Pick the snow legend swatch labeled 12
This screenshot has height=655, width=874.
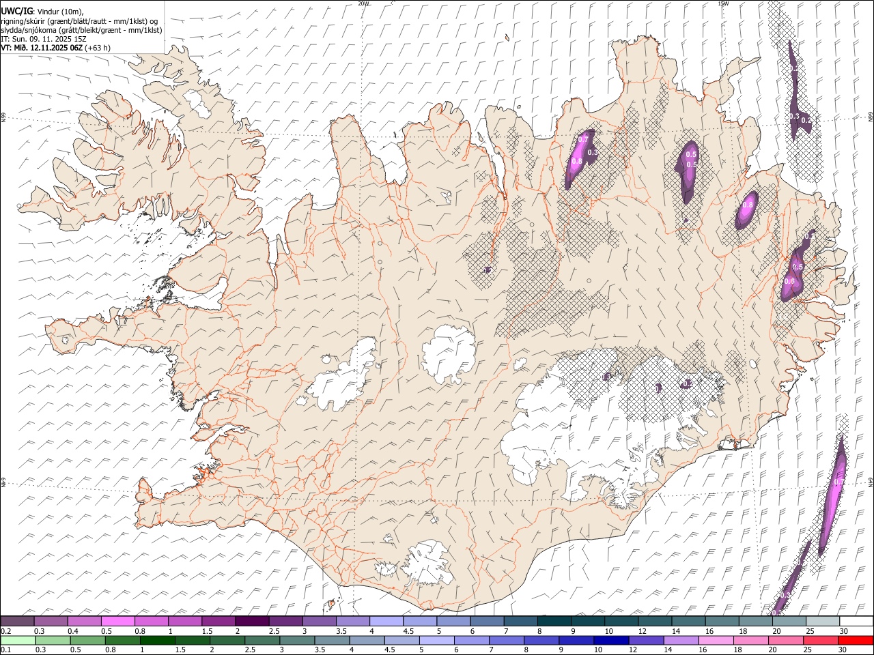(655, 621)
